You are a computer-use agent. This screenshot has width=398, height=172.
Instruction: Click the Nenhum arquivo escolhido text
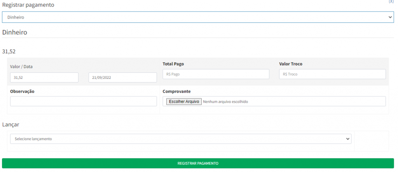coord(225,101)
